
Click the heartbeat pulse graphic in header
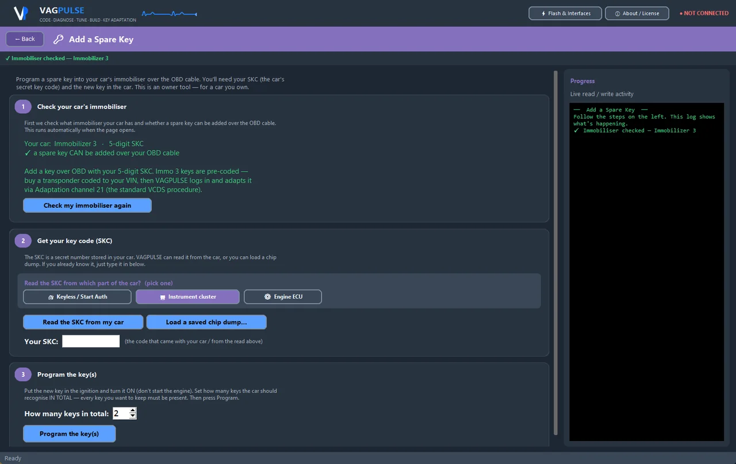pos(169,13)
